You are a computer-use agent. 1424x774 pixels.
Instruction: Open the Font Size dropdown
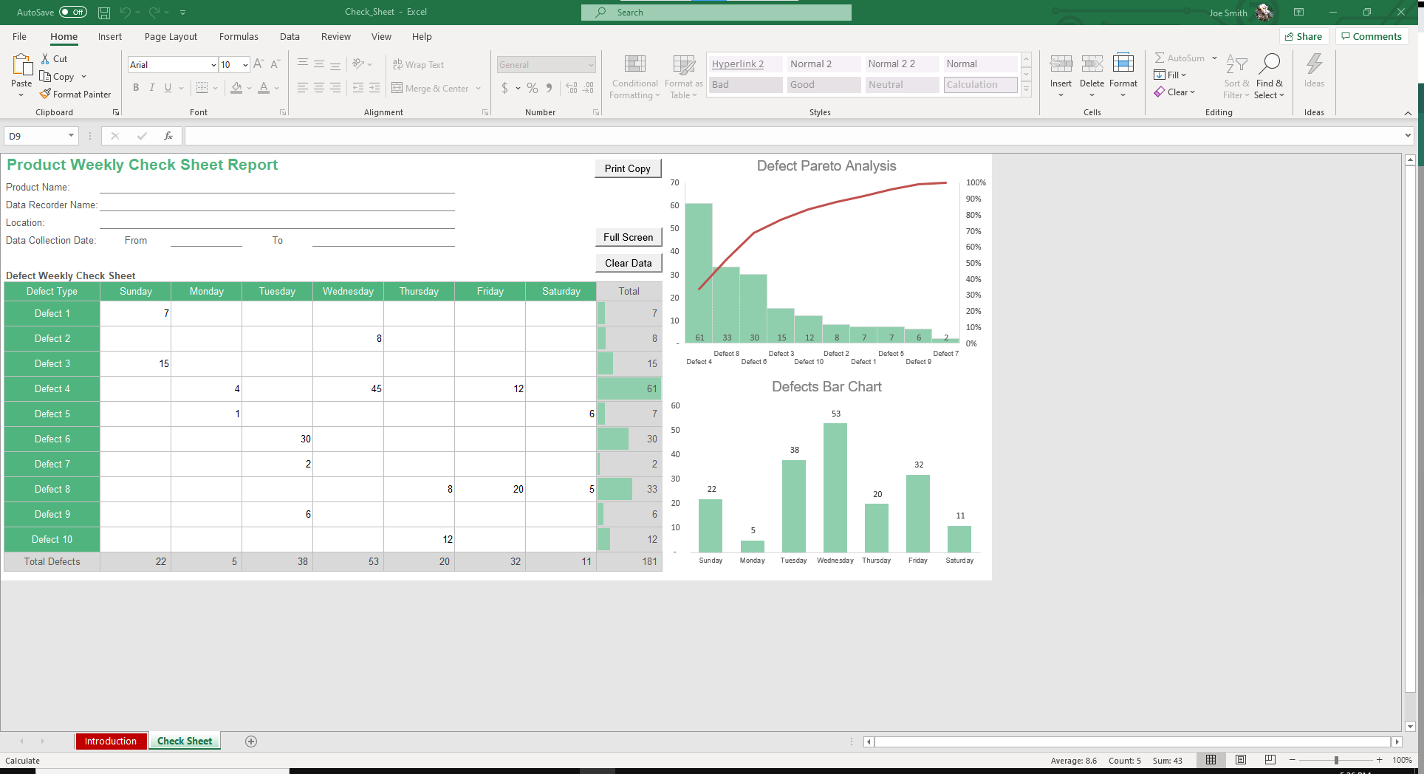[244, 64]
